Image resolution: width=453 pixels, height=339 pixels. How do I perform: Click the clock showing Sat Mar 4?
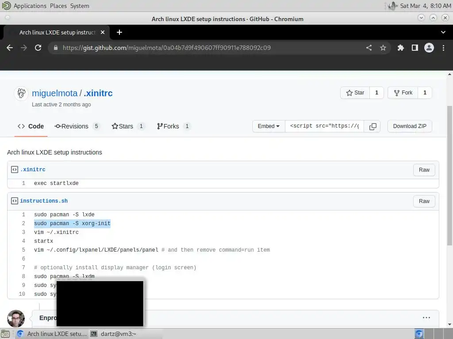tap(425, 6)
